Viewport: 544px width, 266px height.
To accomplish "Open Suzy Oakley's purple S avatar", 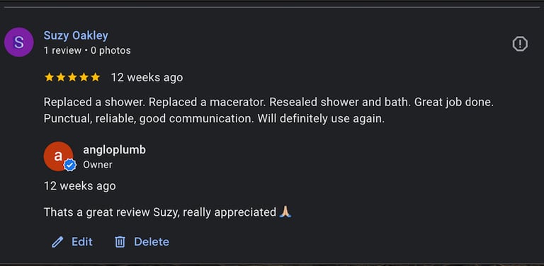I will 18,42.
